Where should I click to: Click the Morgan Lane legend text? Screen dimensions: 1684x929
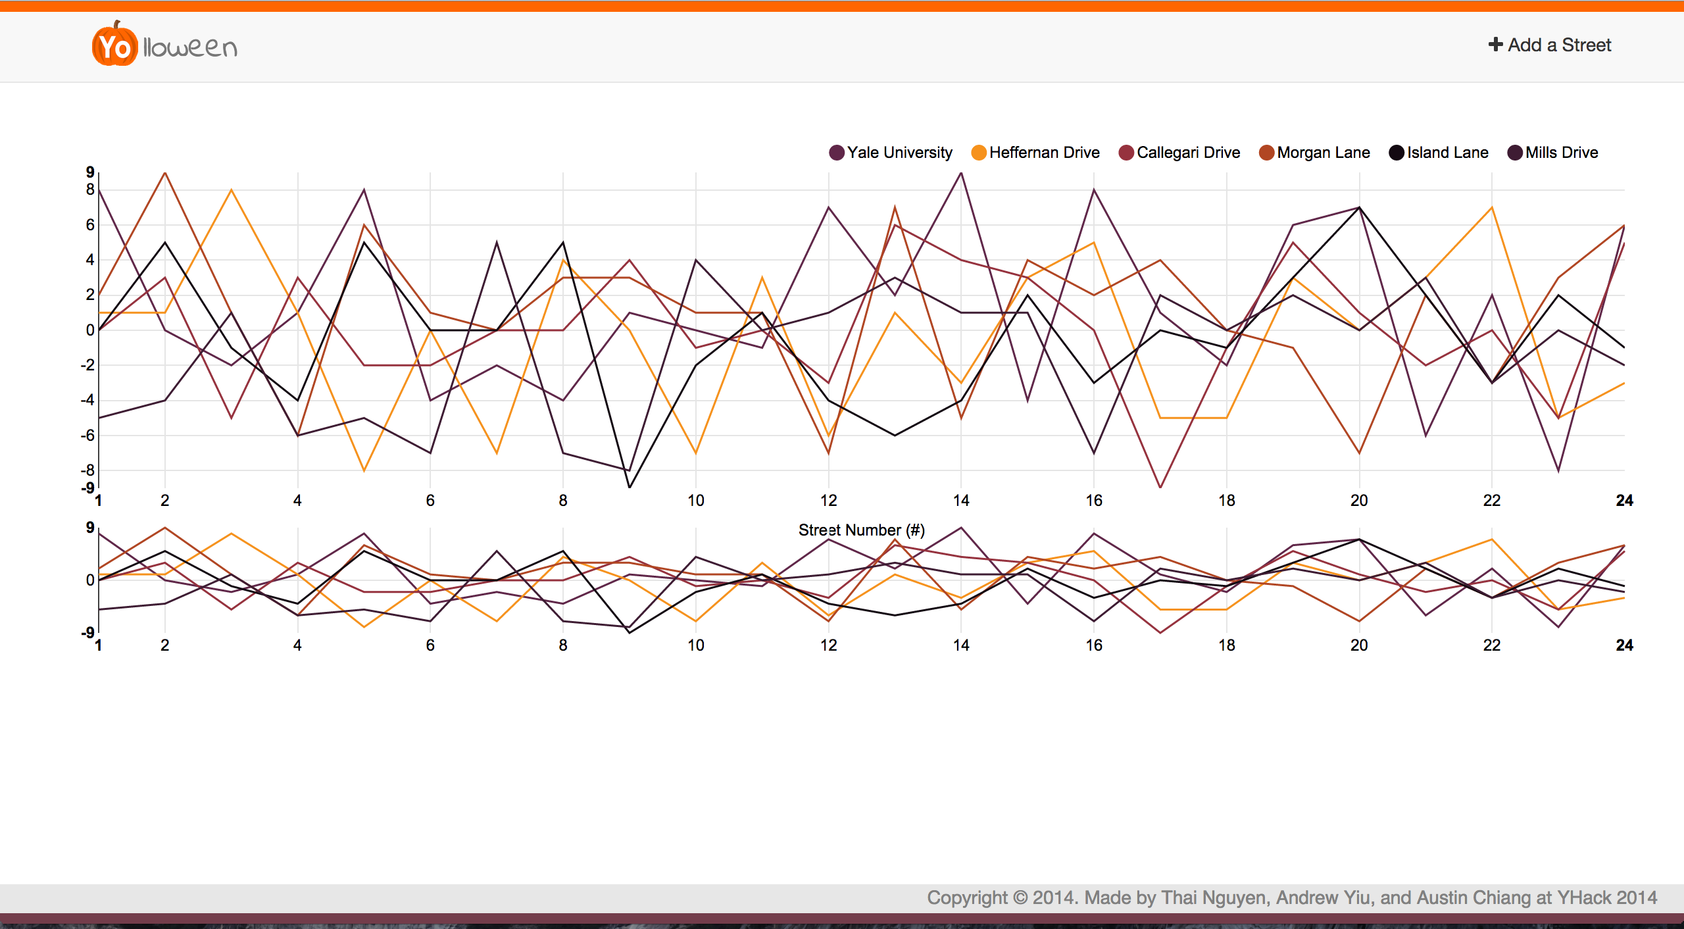tap(1323, 153)
